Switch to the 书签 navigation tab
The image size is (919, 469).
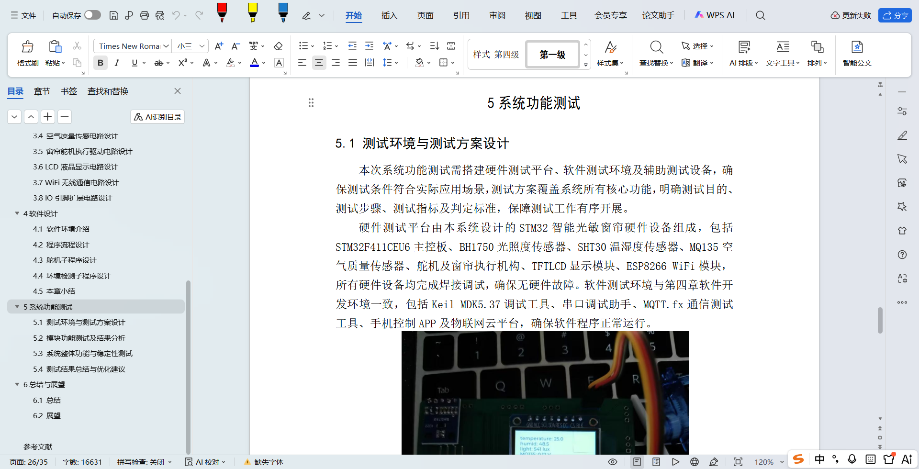pyautogui.click(x=69, y=91)
